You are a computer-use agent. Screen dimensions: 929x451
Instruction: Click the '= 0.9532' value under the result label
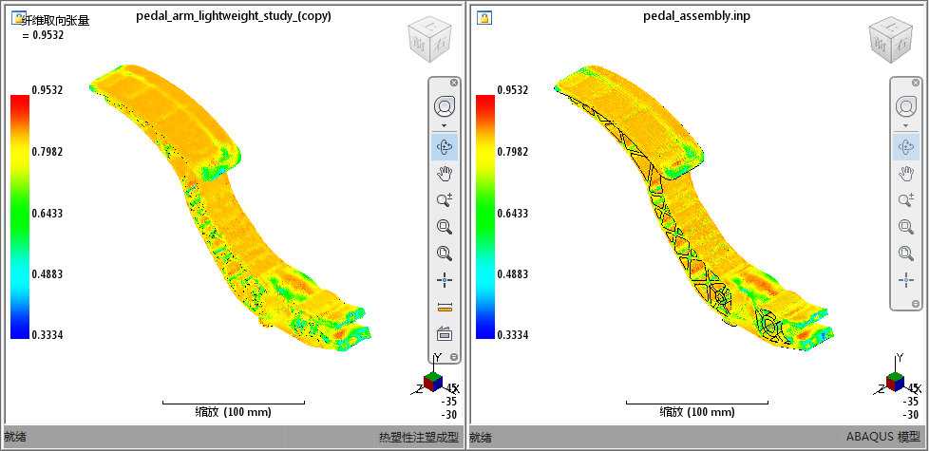(x=42, y=35)
